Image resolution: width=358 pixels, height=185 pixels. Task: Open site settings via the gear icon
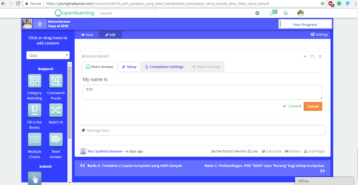click(x=257, y=13)
